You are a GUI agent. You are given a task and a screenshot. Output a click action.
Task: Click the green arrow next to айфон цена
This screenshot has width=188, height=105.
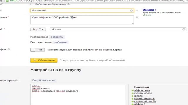click(x=132, y=90)
